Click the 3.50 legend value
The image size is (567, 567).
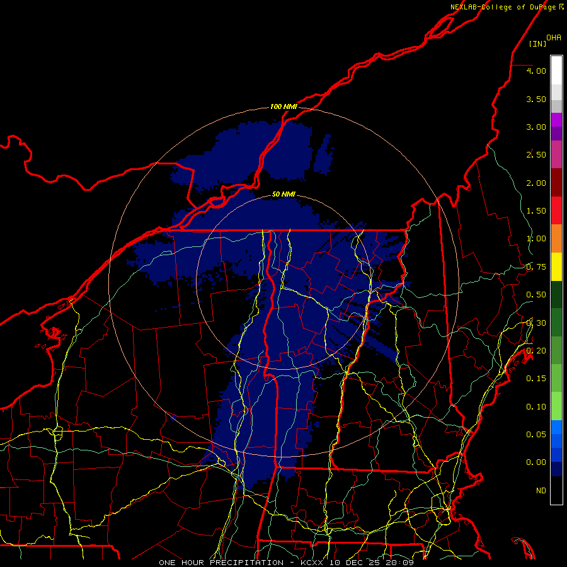536,99
